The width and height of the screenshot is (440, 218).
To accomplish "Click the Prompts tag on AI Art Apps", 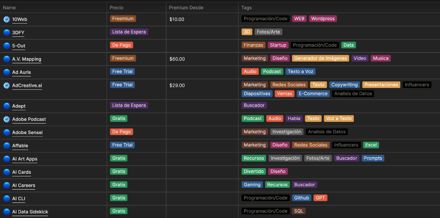I will (x=373, y=158).
